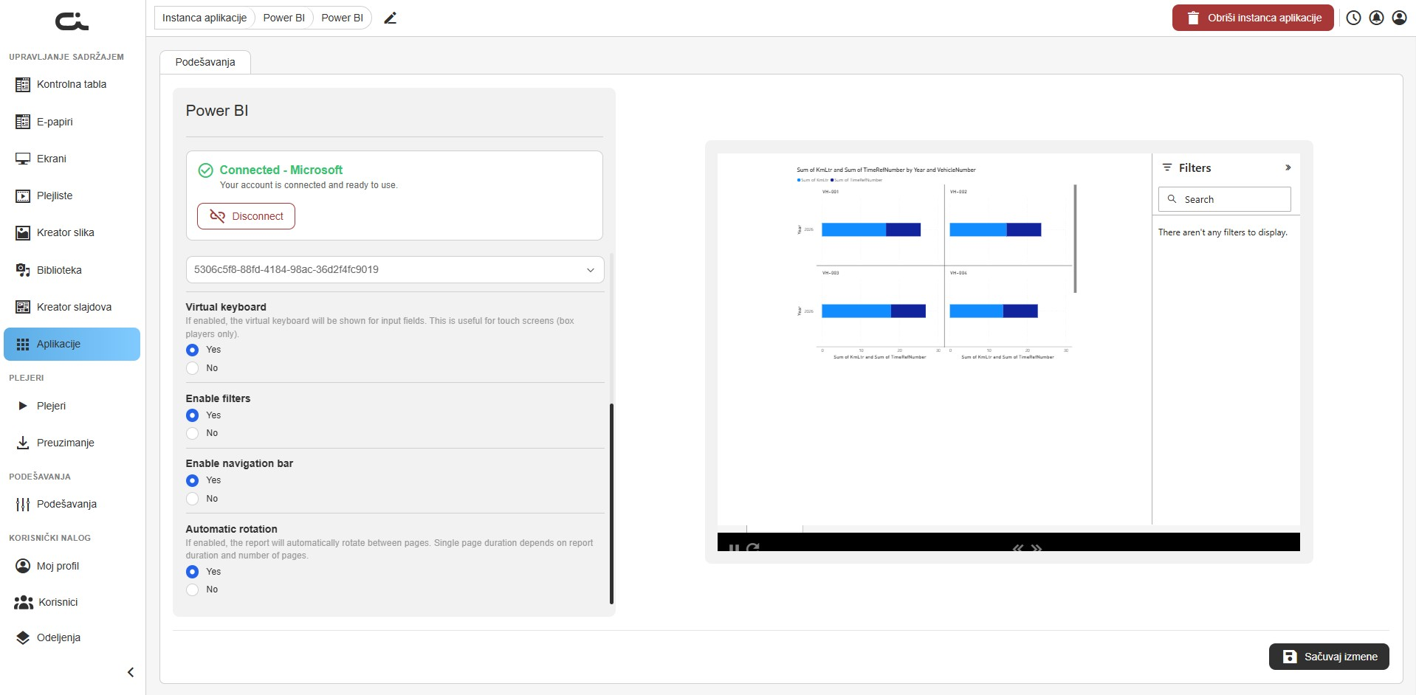Click the Kreator slajdova icon
Image resolution: width=1416 pixels, height=695 pixels.
(23, 307)
